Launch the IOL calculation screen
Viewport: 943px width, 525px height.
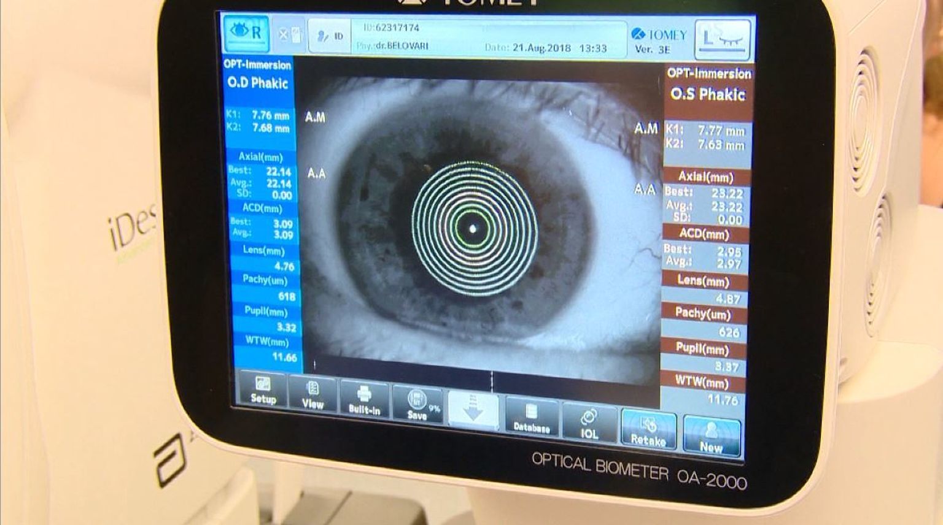(x=589, y=424)
